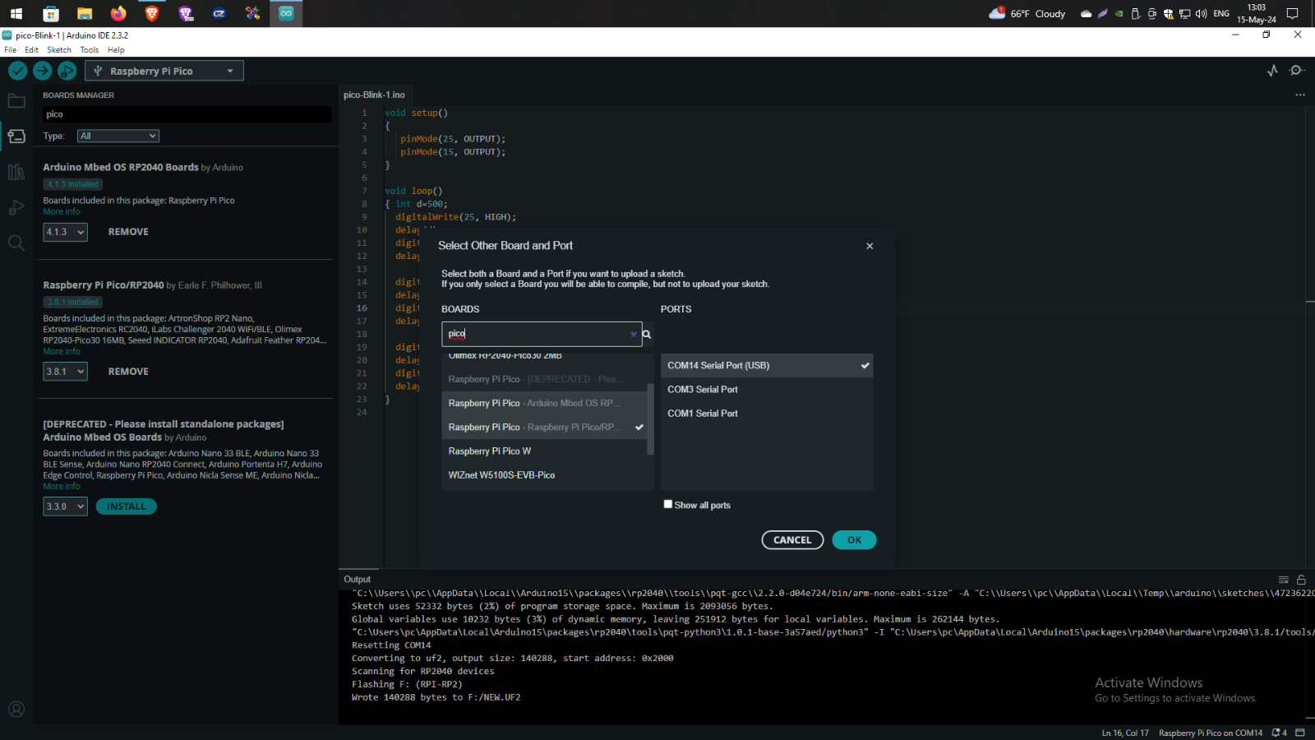Image resolution: width=1315 pixels, height=740 pixels.
Task: Open the Boards Manager sidebar icon
Action: coord(16,136)
